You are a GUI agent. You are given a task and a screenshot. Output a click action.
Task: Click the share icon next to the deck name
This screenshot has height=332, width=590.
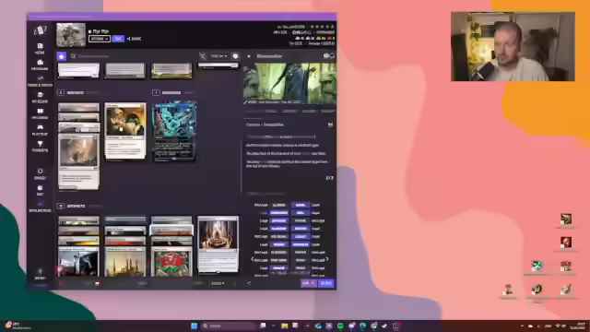(134, 39)
